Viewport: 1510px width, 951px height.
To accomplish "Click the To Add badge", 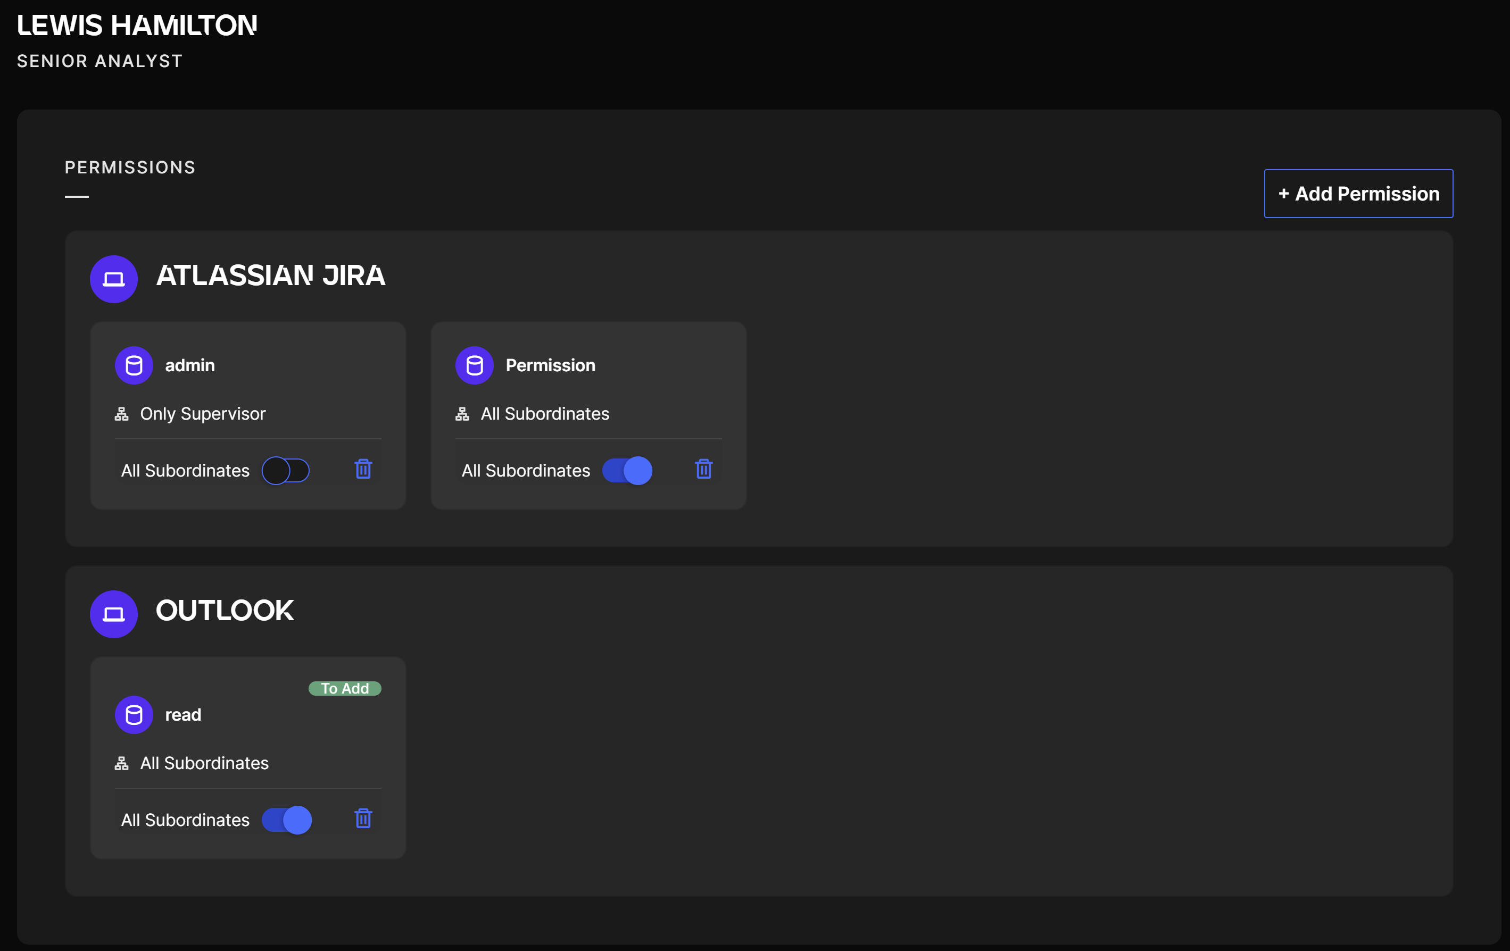I will [x=344, y=688].
